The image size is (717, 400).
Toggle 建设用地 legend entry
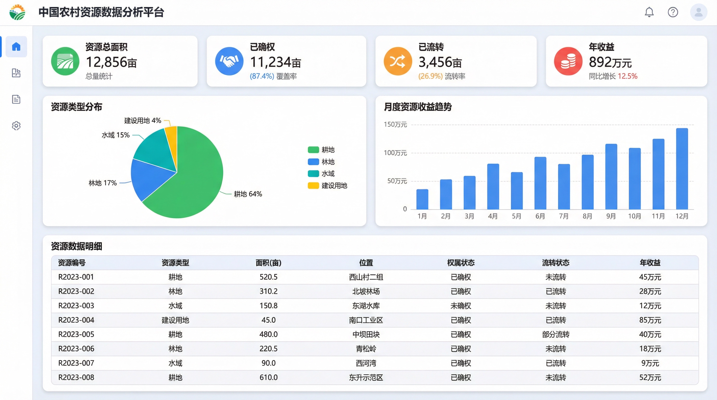[334, 186]
